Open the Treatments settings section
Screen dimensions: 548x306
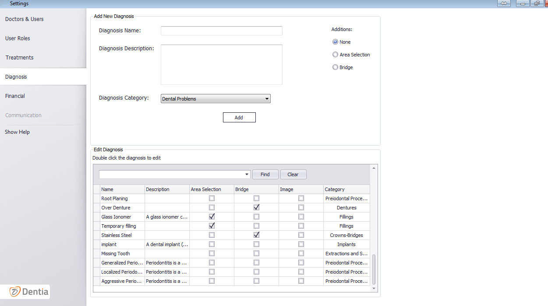click(x=19, y=57)
